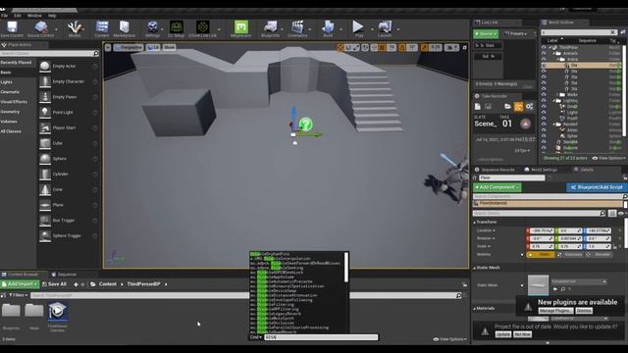The image size is (628, 353).
Task: Open the Lit view mode dropdown
Action: pos(153,47)
